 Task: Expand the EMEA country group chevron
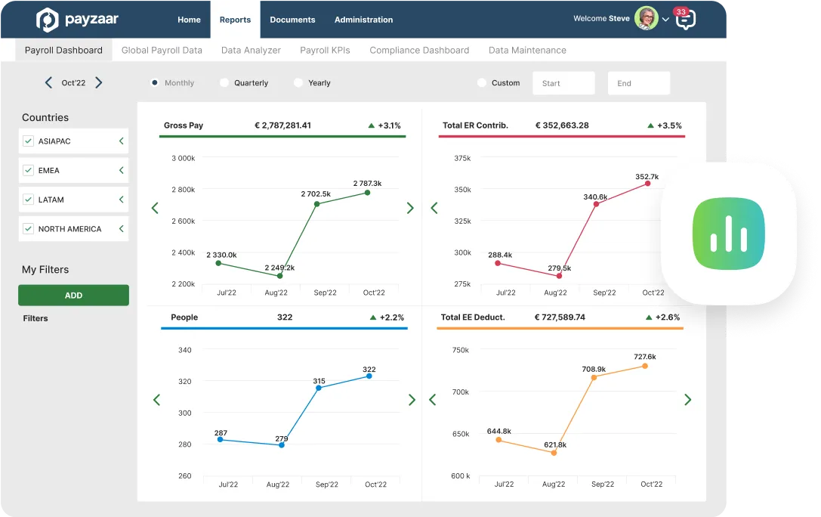tap(121, 171)
